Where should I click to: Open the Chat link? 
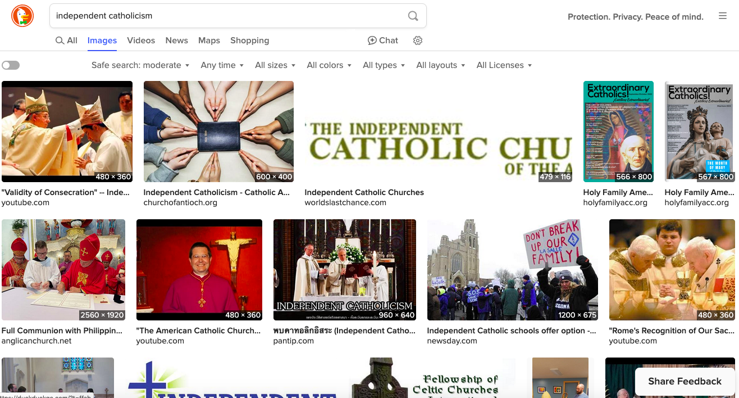[383, 40]
